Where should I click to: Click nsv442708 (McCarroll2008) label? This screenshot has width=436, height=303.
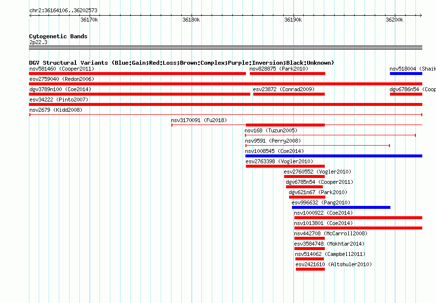click(331, 233)
